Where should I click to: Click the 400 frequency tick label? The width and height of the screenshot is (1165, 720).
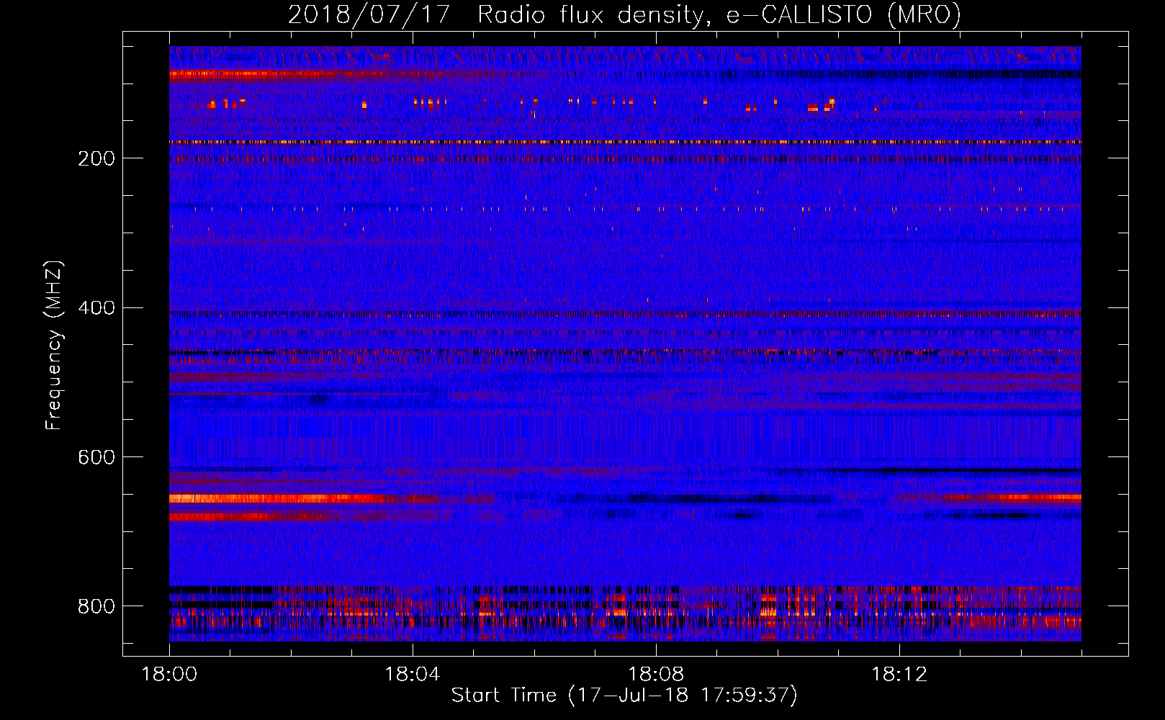pos(96,308)
